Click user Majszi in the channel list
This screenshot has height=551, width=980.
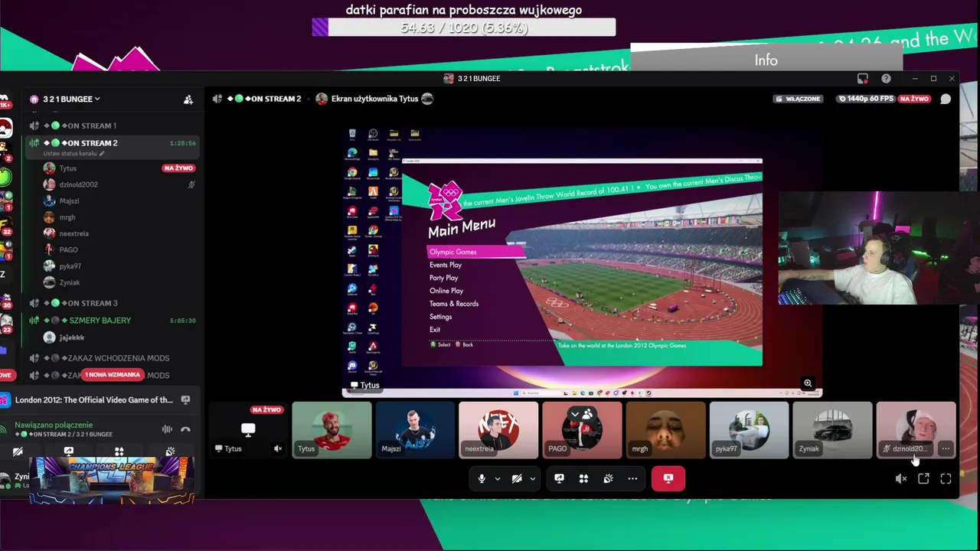69,201
